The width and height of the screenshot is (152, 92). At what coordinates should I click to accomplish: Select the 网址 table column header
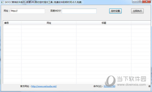coord(49,23)
